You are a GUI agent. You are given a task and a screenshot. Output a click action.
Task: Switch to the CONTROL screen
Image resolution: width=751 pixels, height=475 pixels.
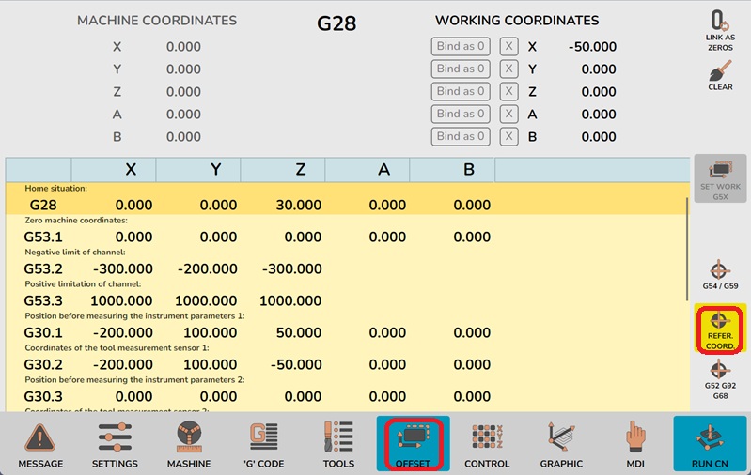click(x=487, y=444)
